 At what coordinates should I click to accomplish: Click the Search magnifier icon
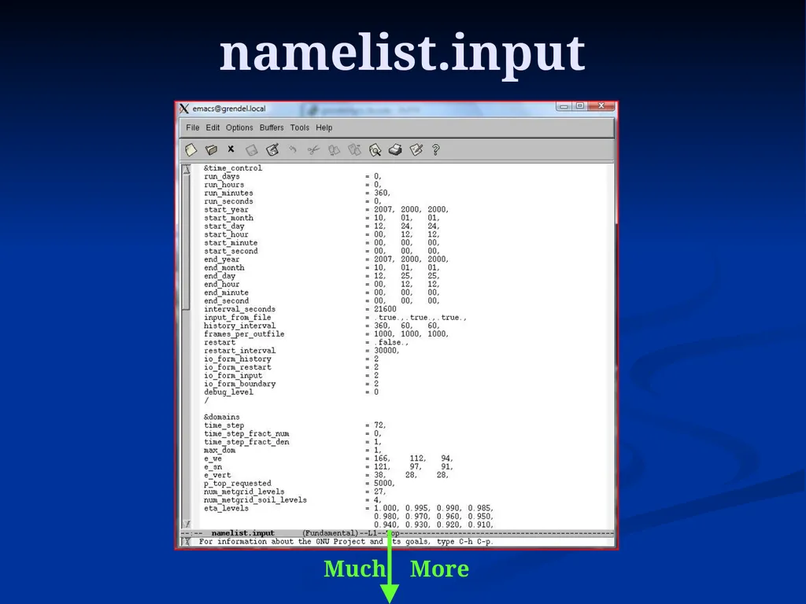[375, 150]
